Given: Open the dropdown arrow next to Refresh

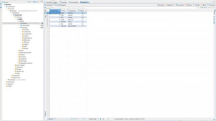Looking at the screenshot, I should (x=55, y=119).
